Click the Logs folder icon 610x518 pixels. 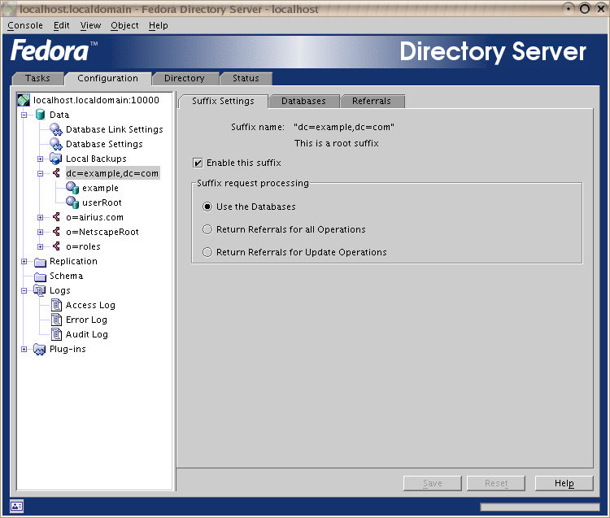coord(40,290)
